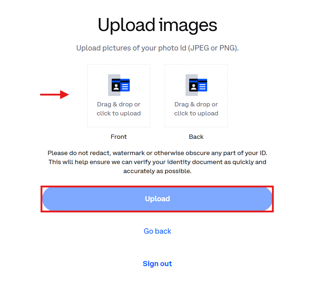
Task: Click Front box 'Drag & drop' text
Action: 119,105
